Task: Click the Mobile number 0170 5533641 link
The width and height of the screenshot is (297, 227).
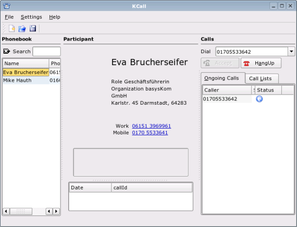Action: 150,133
